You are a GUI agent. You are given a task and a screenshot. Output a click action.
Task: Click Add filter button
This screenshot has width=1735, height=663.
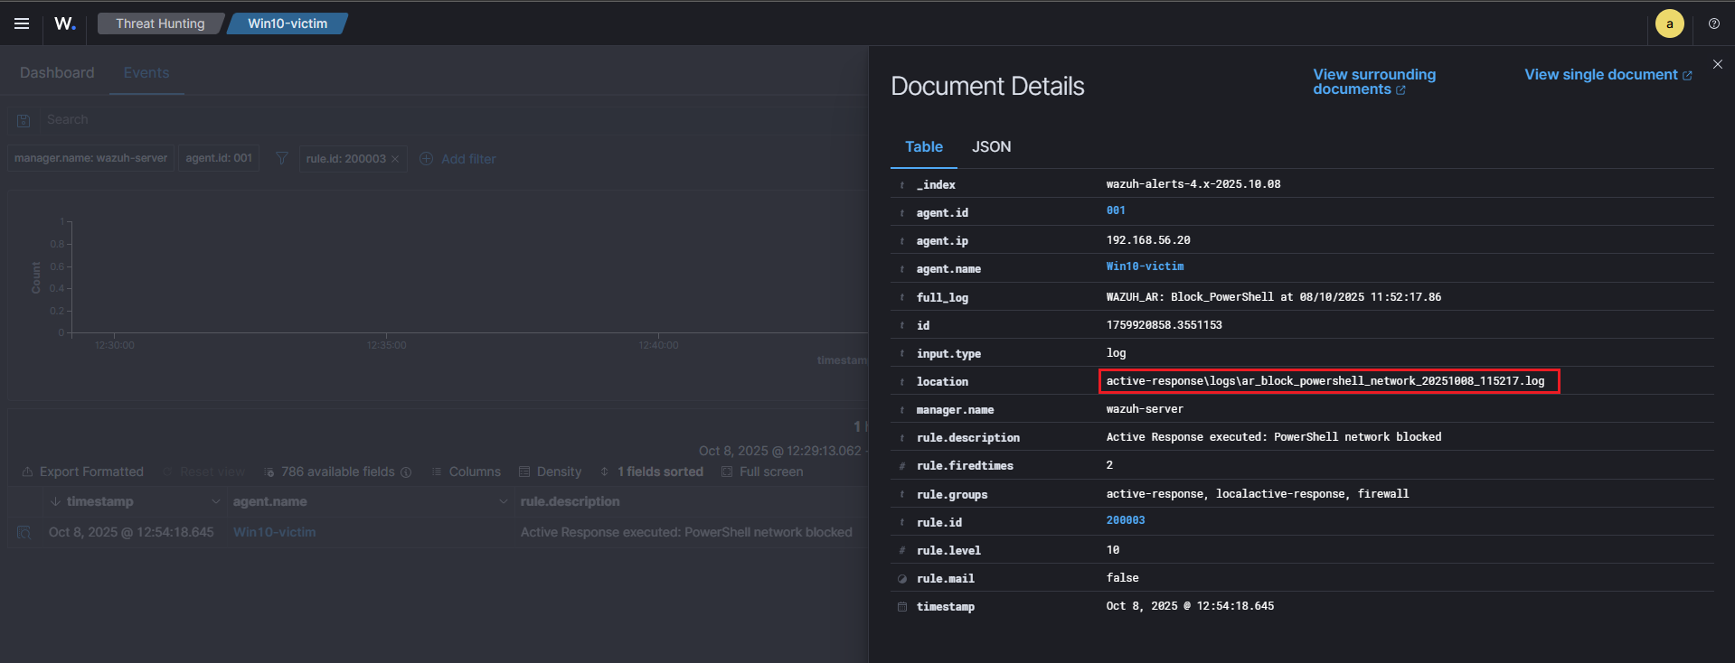[x=458, y=159]
